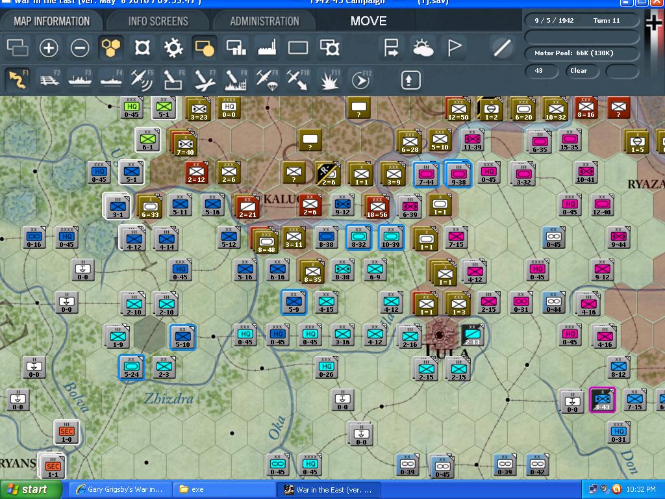The height and width of the screenshot is (499, 665).
Task: Toggle the empty rectangle icon
Action: pos(298,47)
